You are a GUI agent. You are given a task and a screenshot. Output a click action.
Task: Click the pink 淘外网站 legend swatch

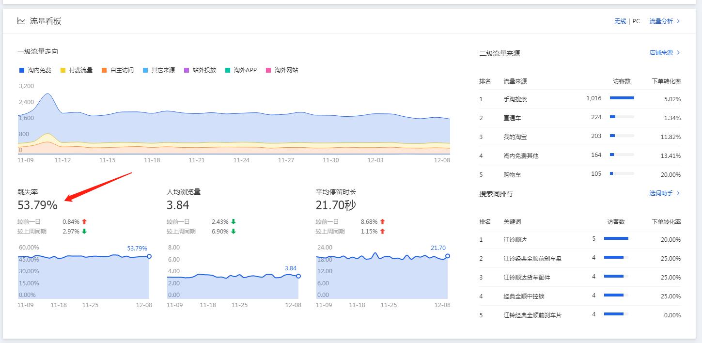tap(269, 70)
